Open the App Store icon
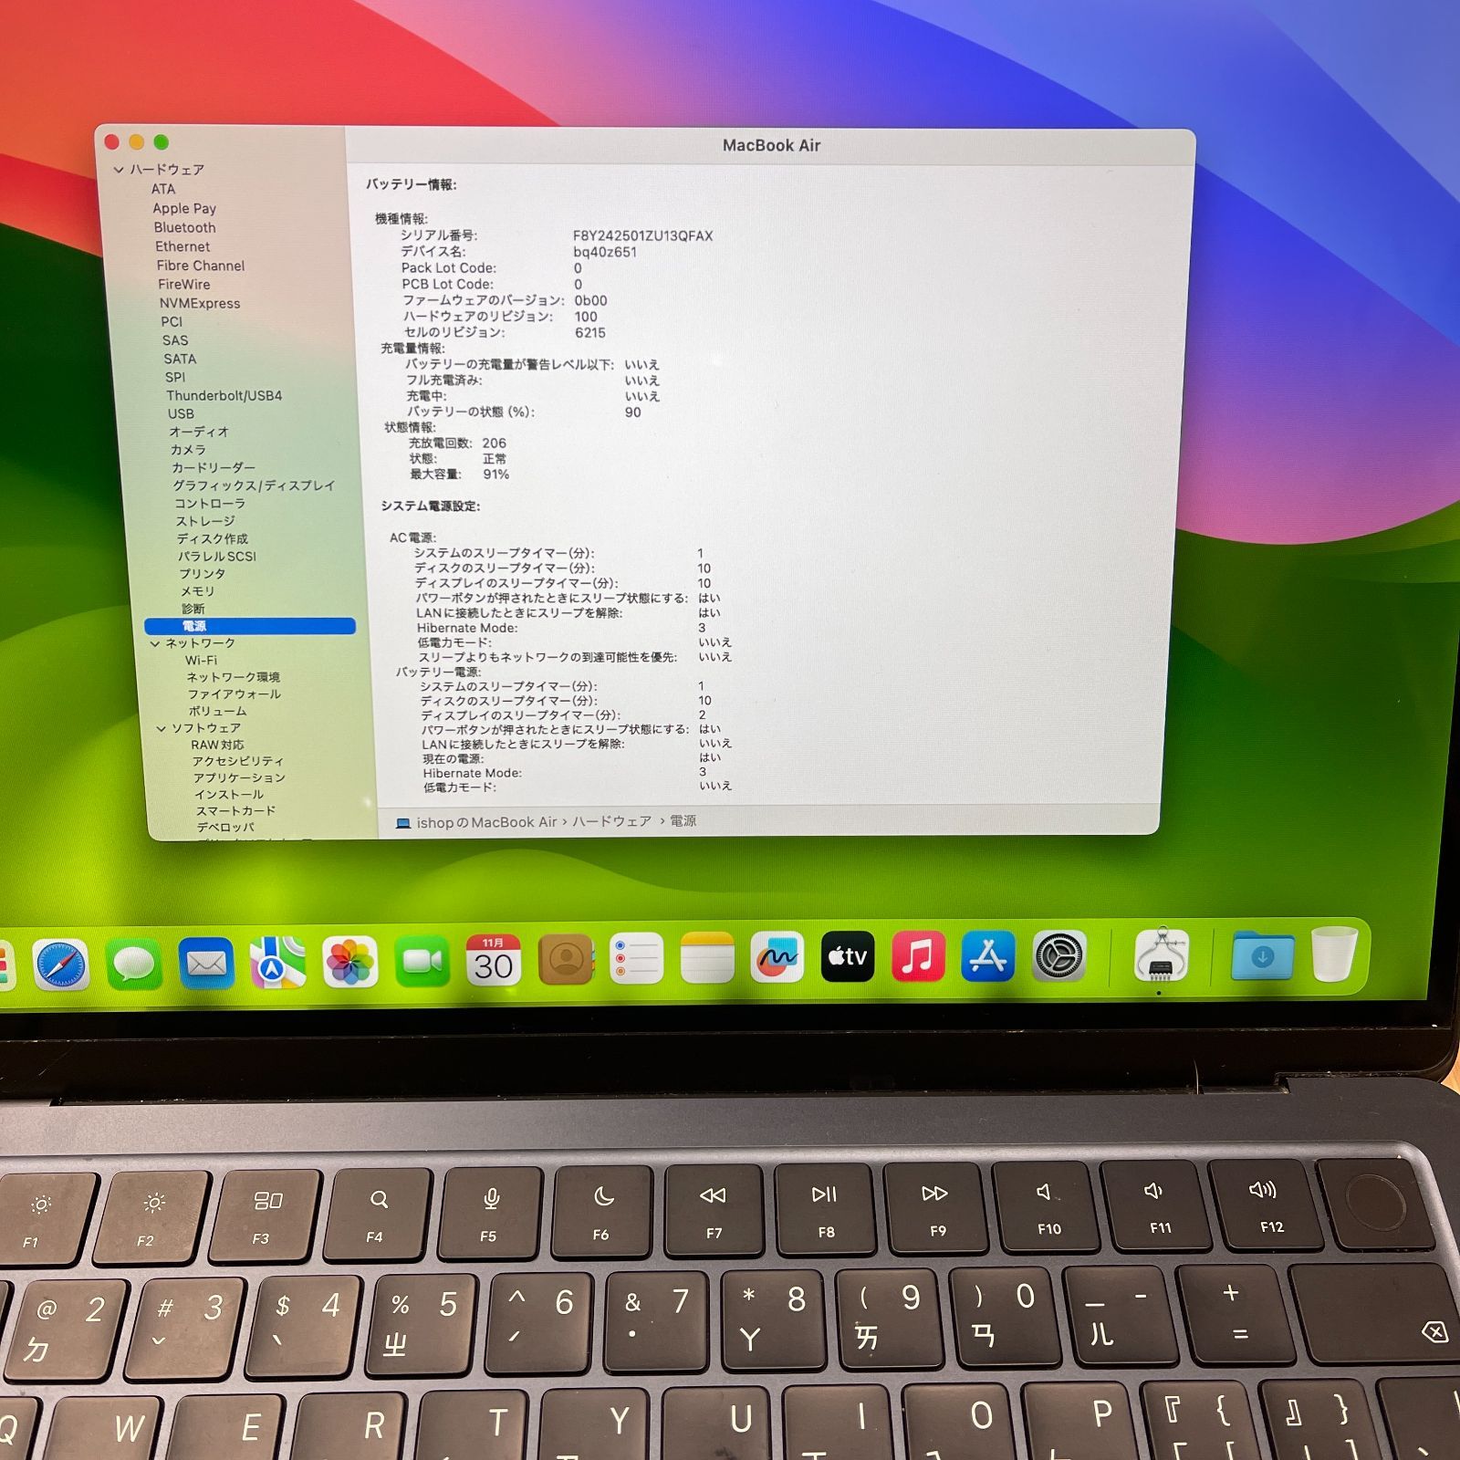This screenshot has height=1460, width=1460. pyautogui.click(x=987, y=956)
